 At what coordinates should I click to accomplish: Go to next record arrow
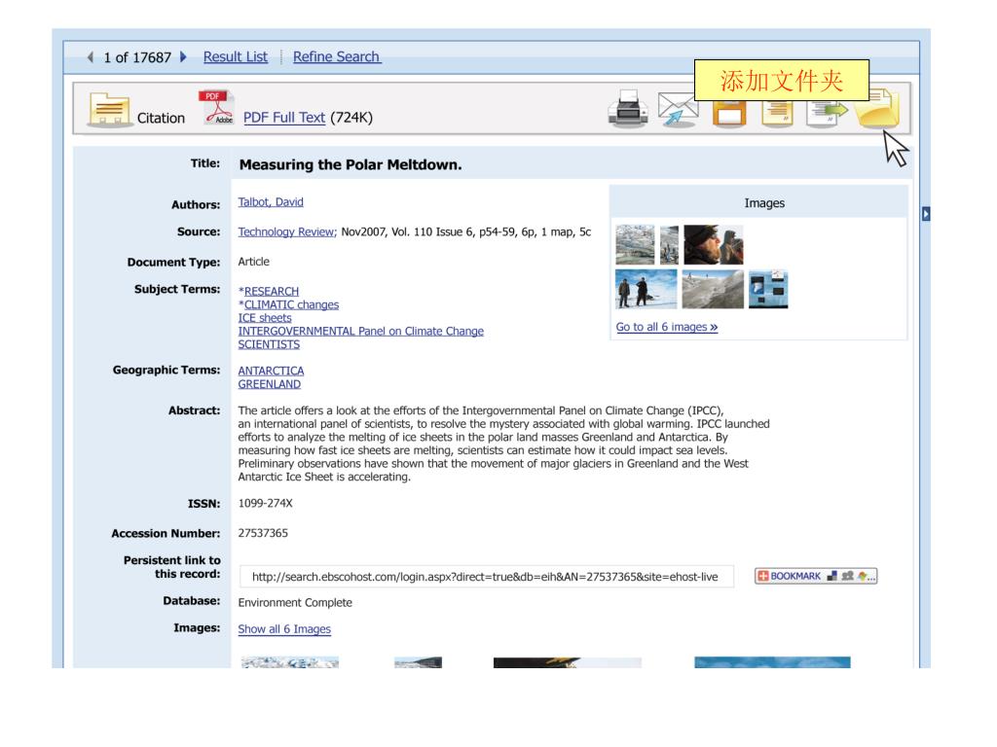(x=183, y=57)
